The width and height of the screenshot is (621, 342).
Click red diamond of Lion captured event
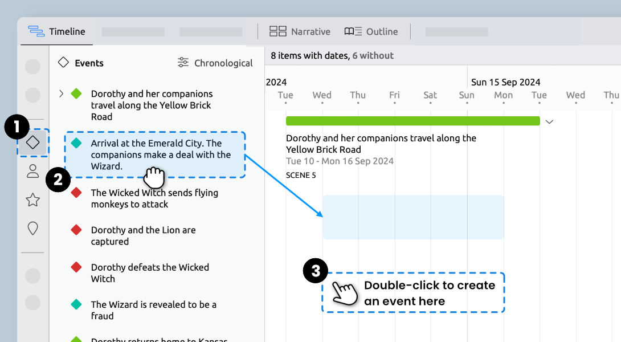point(76,230)
